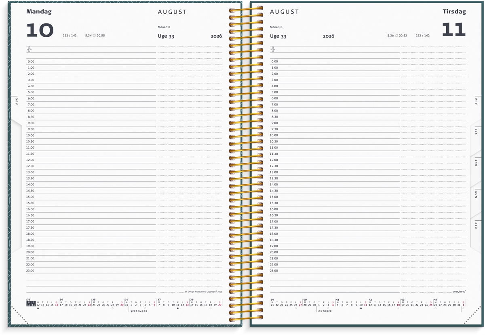Click the sun icon on Monday's page
Screen dimensions: 485x335
point(94,36)
